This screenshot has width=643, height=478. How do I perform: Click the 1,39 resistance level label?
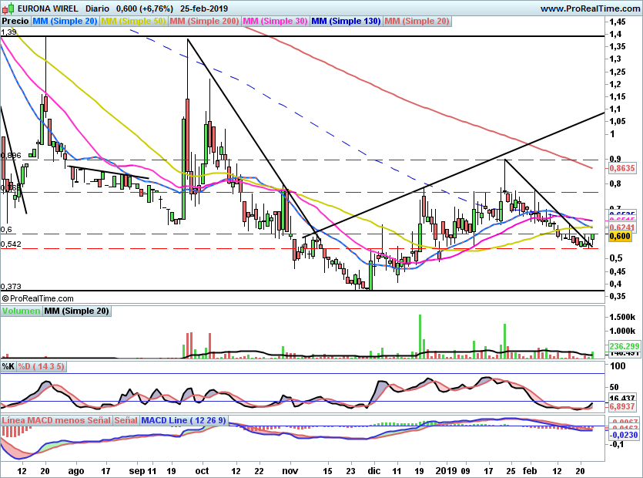click(x=8, y=32)
